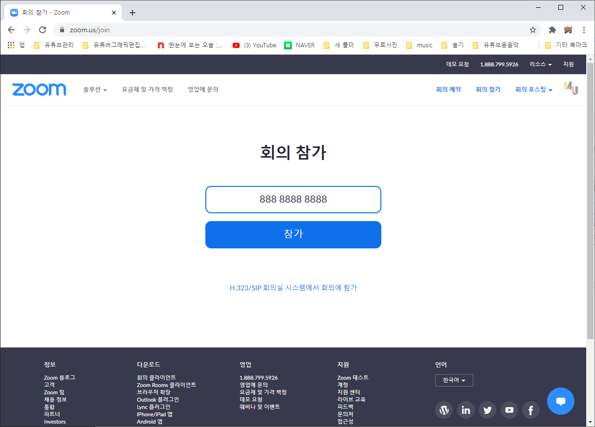Open 웨비나 및 이벤트 footer link
The width and height of the screenshot is (595, 427).
260,407
